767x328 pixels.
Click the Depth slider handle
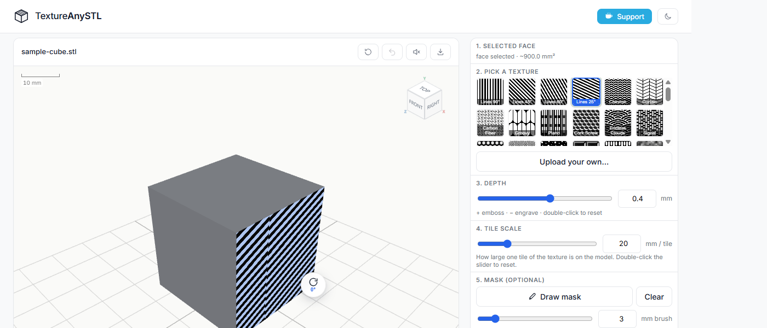(550, 198)
